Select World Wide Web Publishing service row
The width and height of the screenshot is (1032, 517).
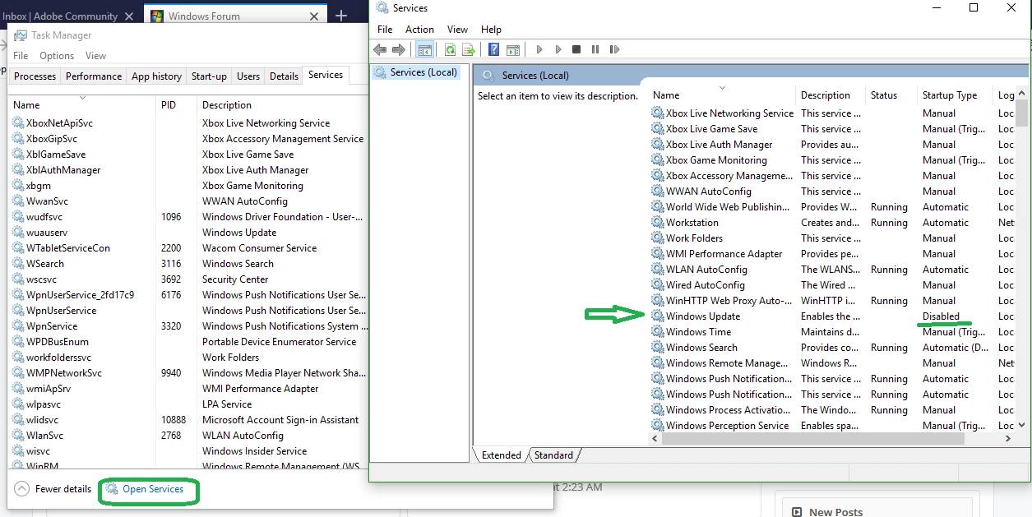[x=833, y=207]
